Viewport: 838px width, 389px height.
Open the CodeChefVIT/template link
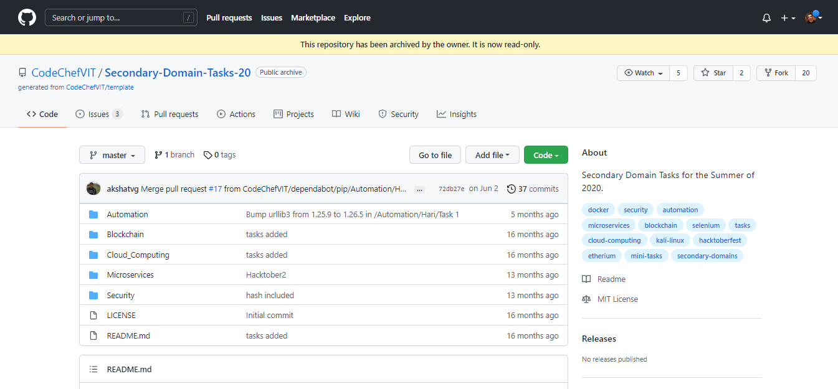point(100,87)
